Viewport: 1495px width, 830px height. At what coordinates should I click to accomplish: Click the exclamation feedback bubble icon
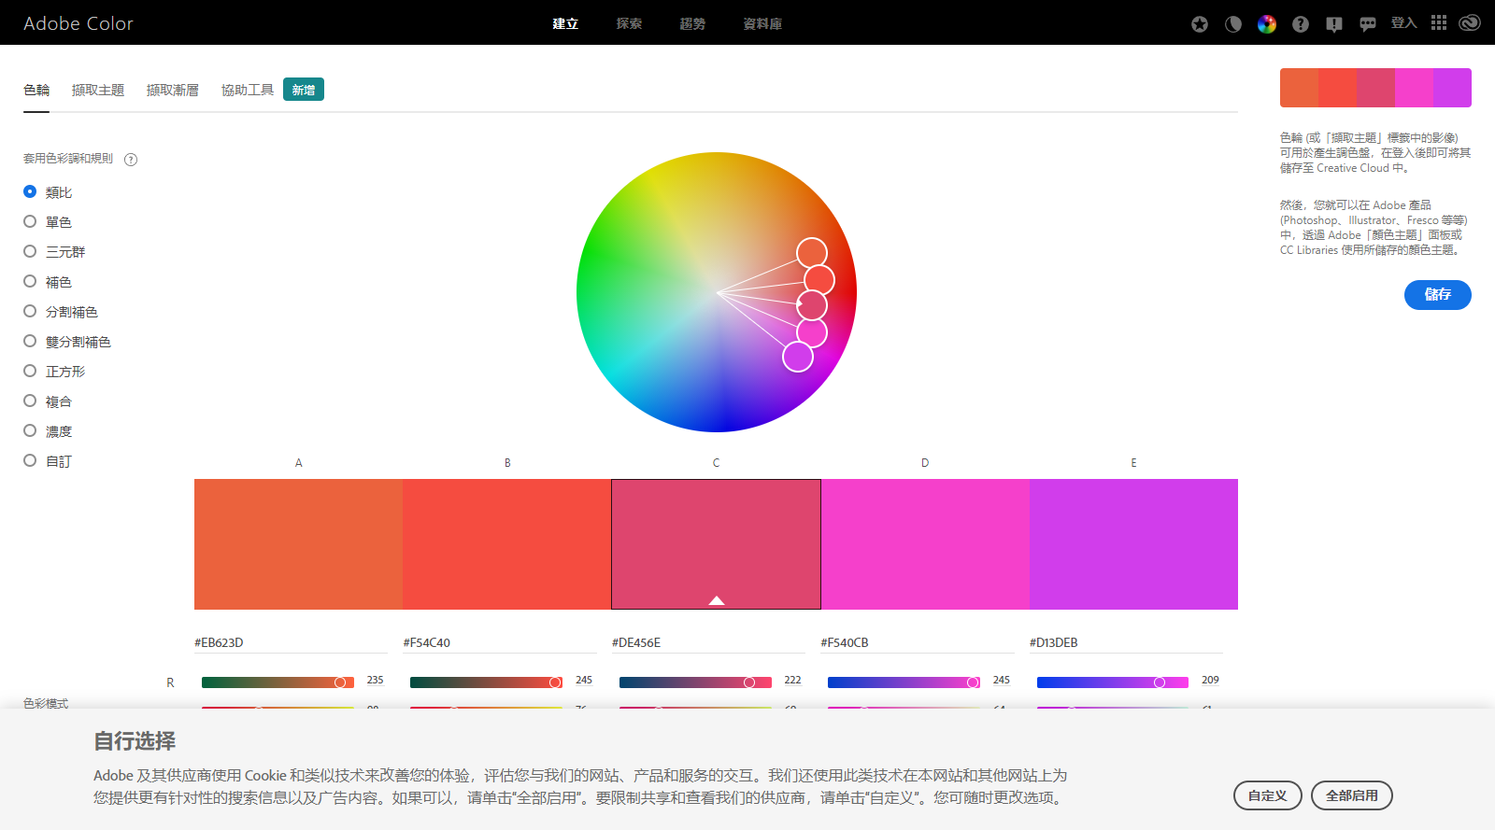pos(1334,24)
